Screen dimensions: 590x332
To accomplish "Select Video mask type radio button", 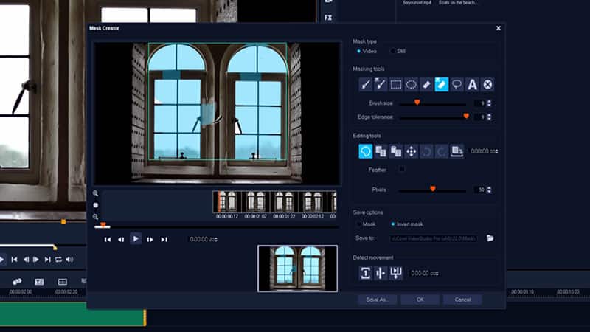I will [x=359, y=52].
